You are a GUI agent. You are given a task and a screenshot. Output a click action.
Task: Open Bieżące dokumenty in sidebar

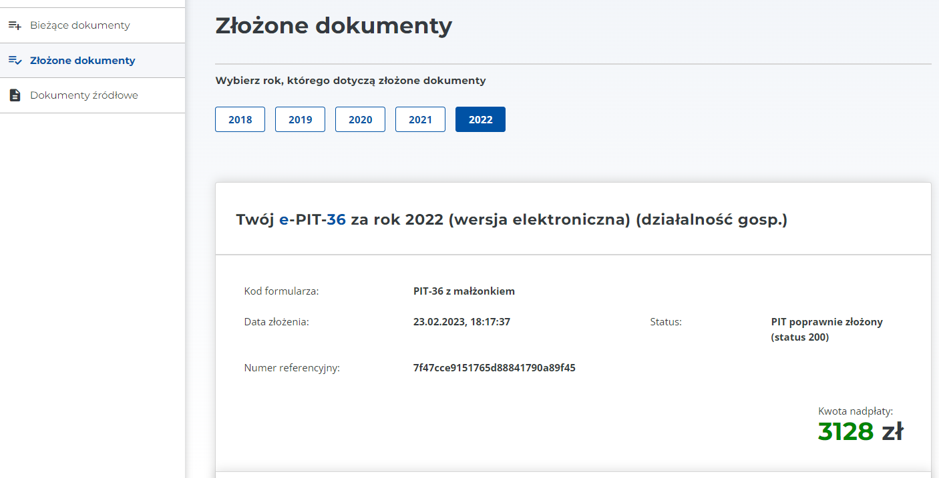(x=92, y=25)
